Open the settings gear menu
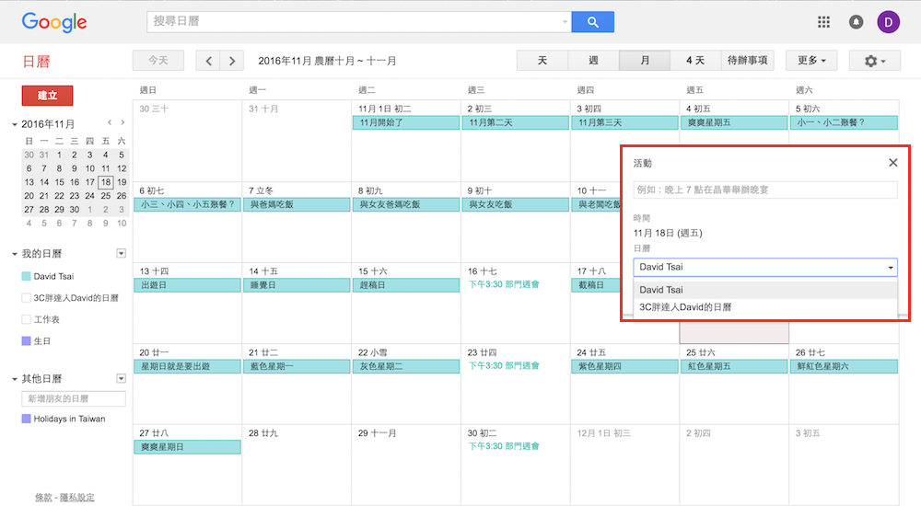The height and width of the screenshot is (506, 921). 874,61
